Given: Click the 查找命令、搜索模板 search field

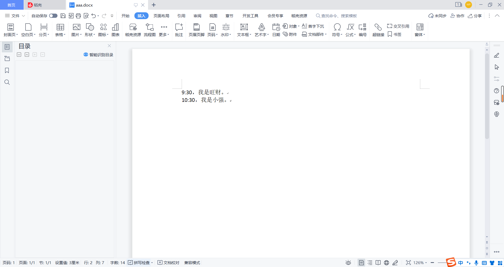Looking at the screenshot, I should pos(336,16).
